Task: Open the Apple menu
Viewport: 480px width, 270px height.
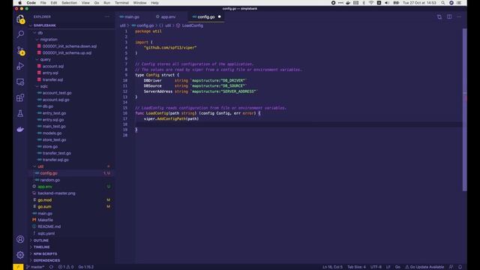Action: [x=20, y=3]
